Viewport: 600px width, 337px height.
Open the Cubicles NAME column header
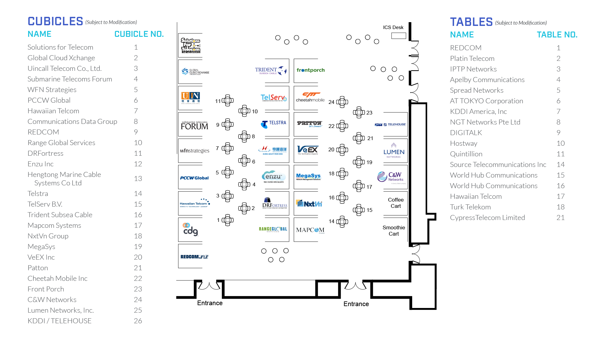coord(38,34)
